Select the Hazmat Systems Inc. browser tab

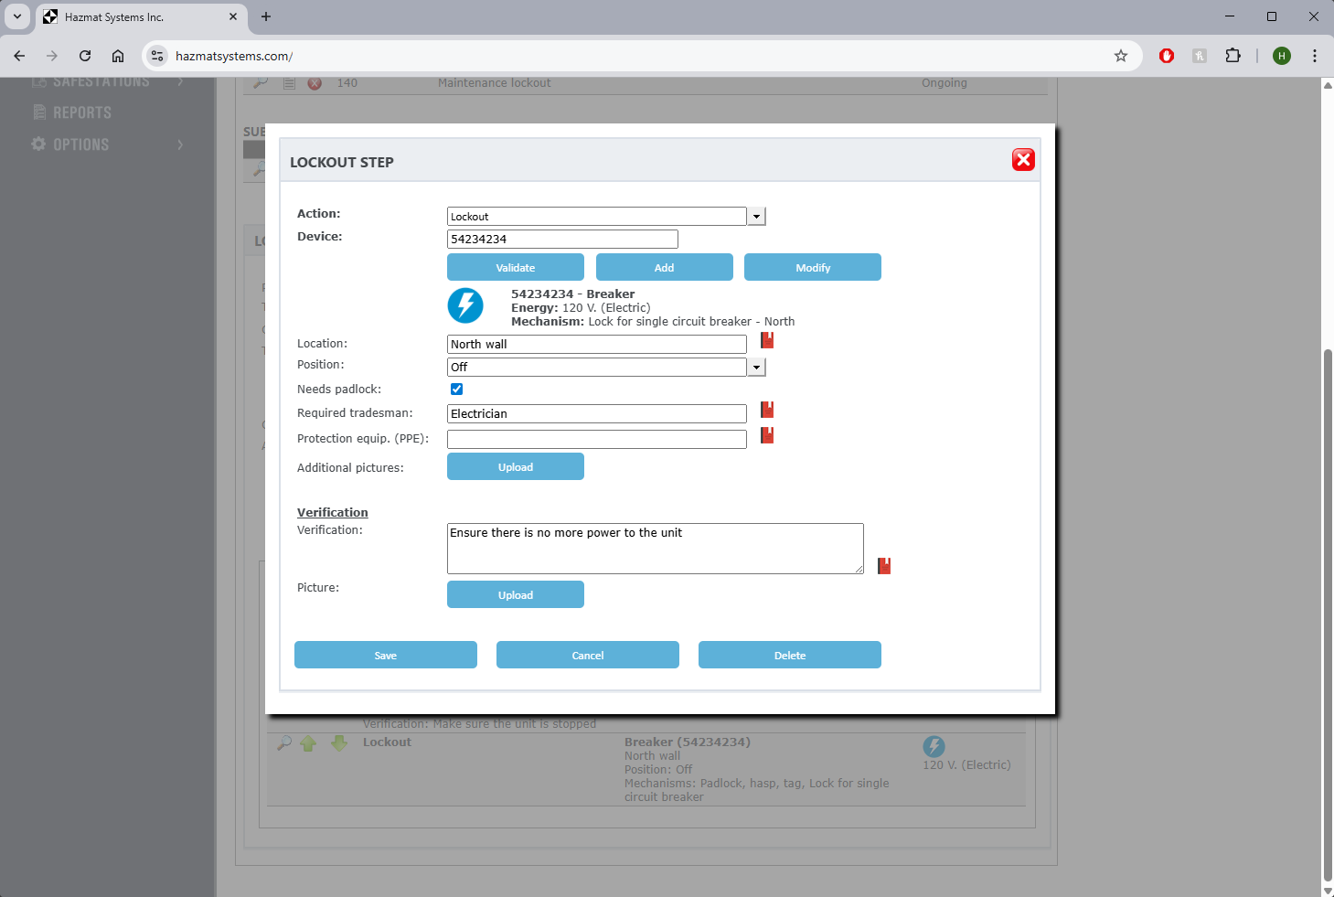pyautogui.click(x=137, y=16)
